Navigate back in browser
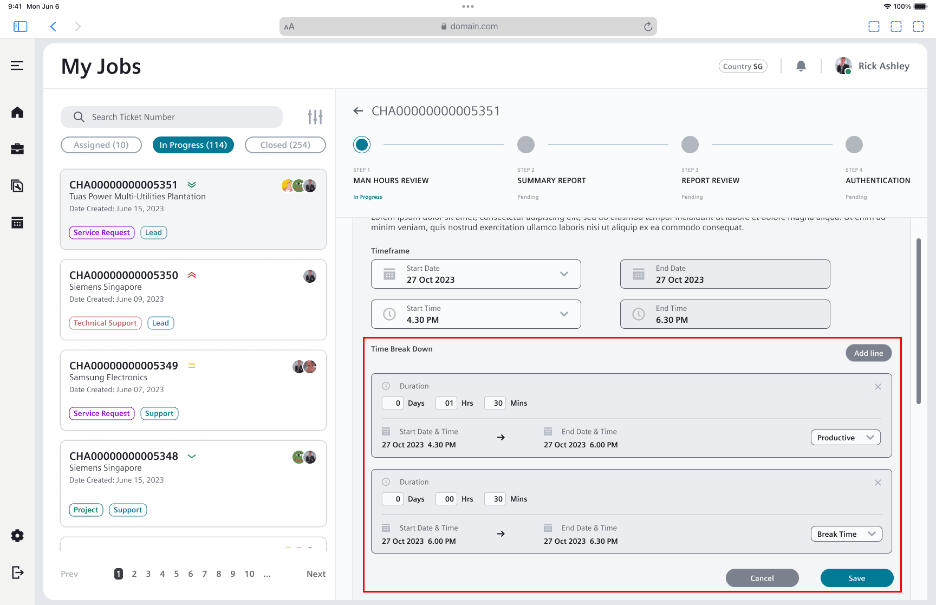Image resolution: width=936 pixels, height=605 pixels. pyautogui.click(x=53, y=27)
